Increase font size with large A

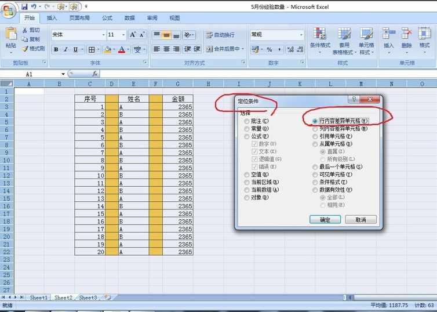133,35
